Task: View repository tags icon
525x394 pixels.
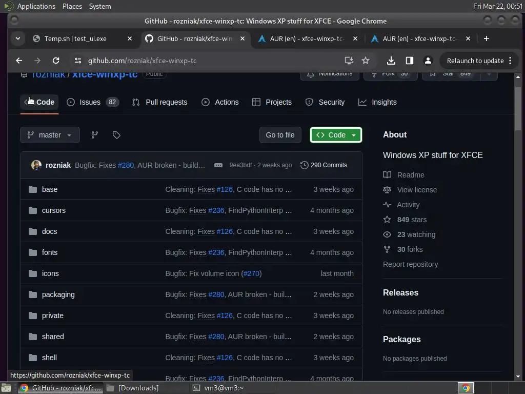Action: [x=116, y=135]
